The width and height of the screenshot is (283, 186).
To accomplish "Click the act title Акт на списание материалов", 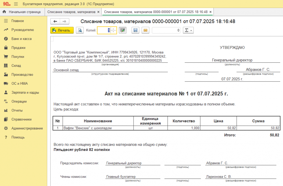I will [x=166, y=94].
